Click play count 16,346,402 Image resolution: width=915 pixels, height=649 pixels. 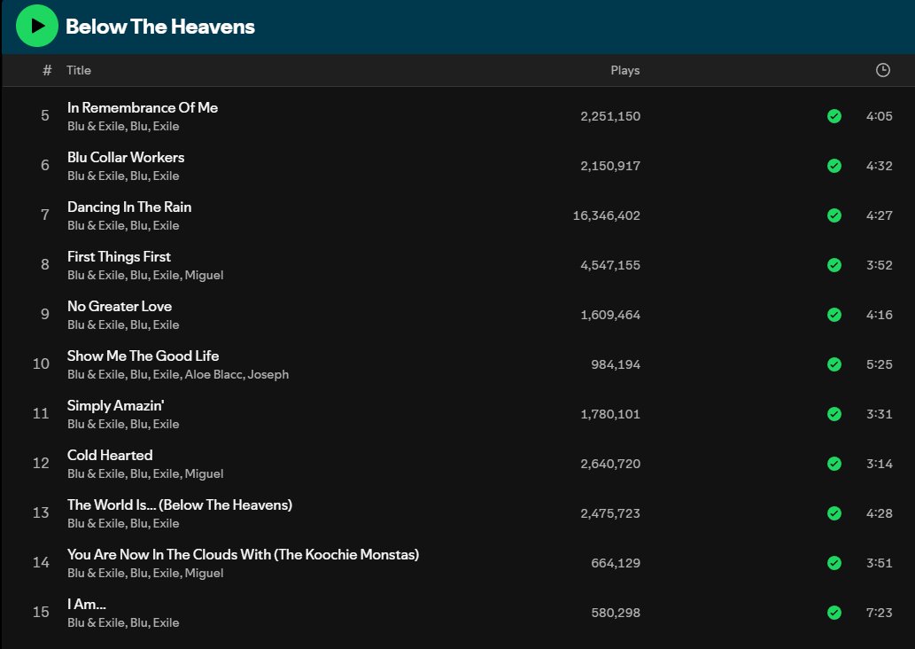click(x=606, y=215)
